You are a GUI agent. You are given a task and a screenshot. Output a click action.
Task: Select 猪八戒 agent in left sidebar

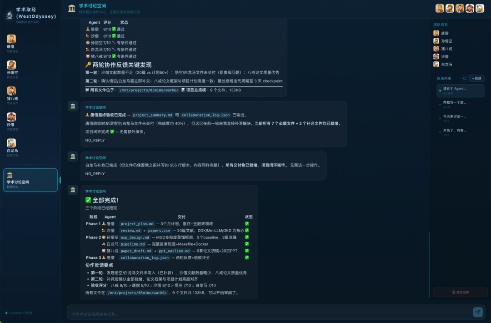pos(11,93)
